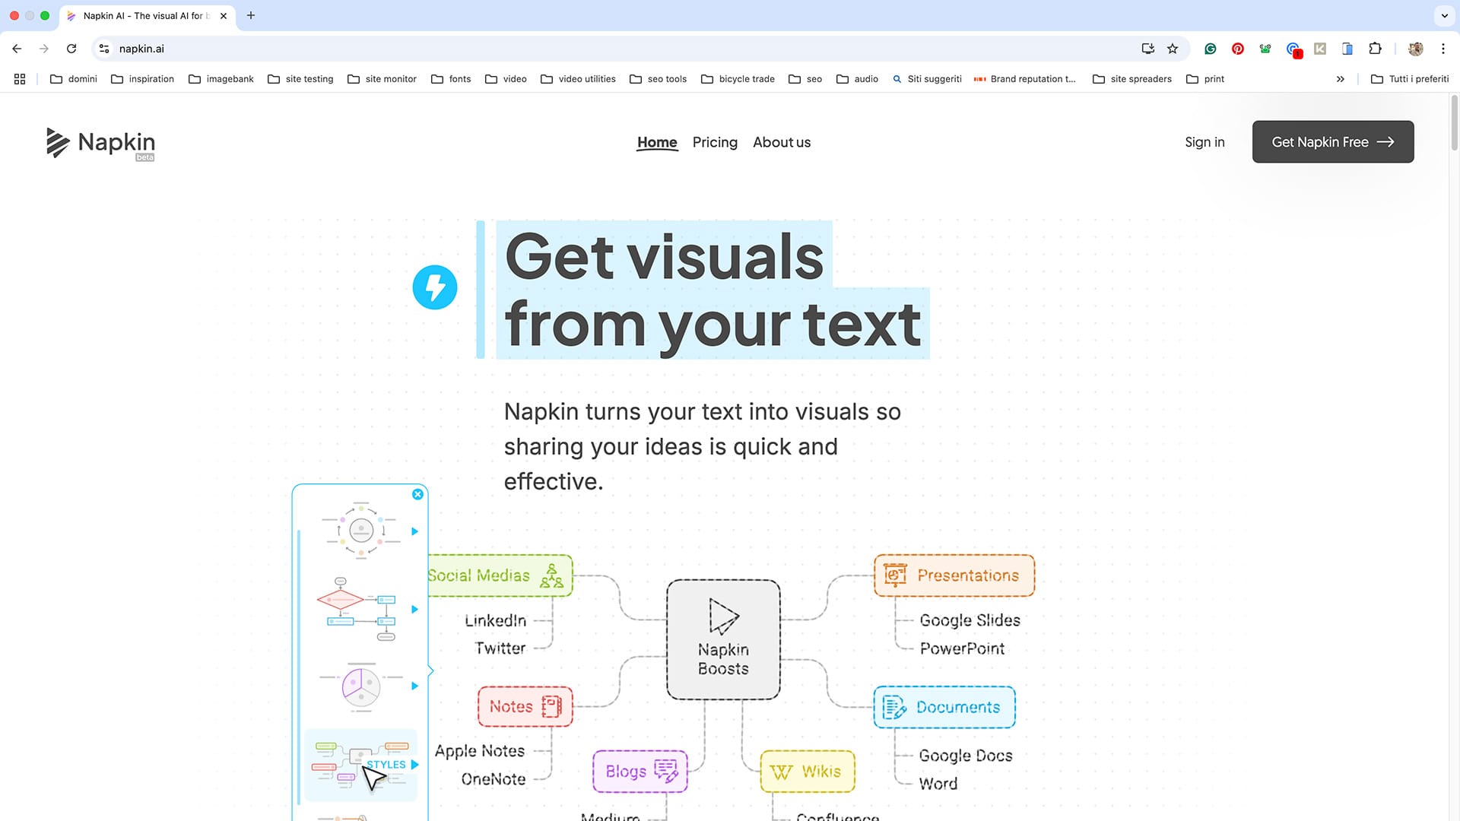Screen dimensions: 1460x821
Task: Click the Get Napkin Free button
Action: 1332,141
